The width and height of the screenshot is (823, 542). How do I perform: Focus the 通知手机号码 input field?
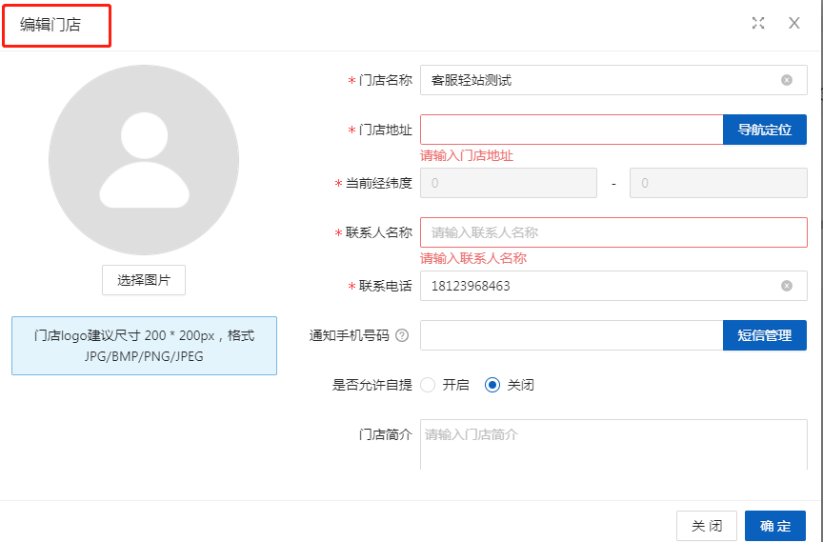pos(572,335)
